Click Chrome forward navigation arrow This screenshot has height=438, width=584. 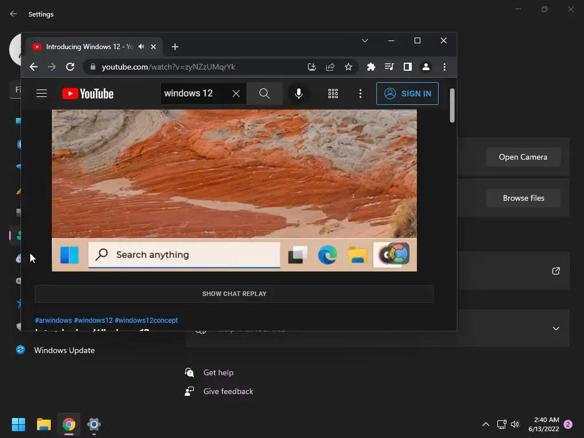click(x=52, y=67)
